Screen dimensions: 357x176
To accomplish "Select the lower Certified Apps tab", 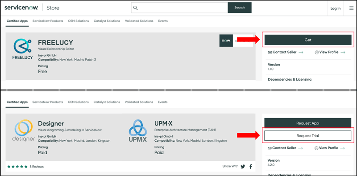I will pos(17,102).
